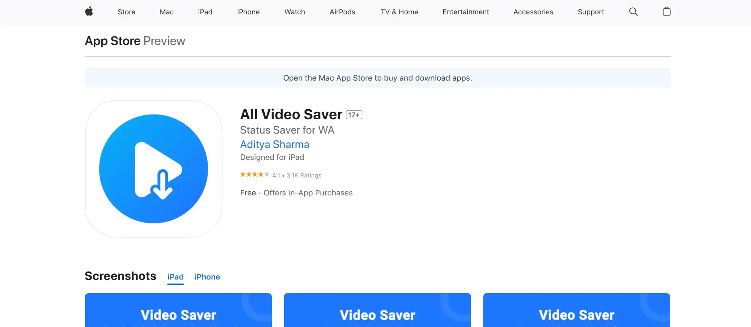Image resolution: width=751 pixels, height=327 pixels.
Task: Click the 'Screenshots' section heading
Action: click(120, 276)
